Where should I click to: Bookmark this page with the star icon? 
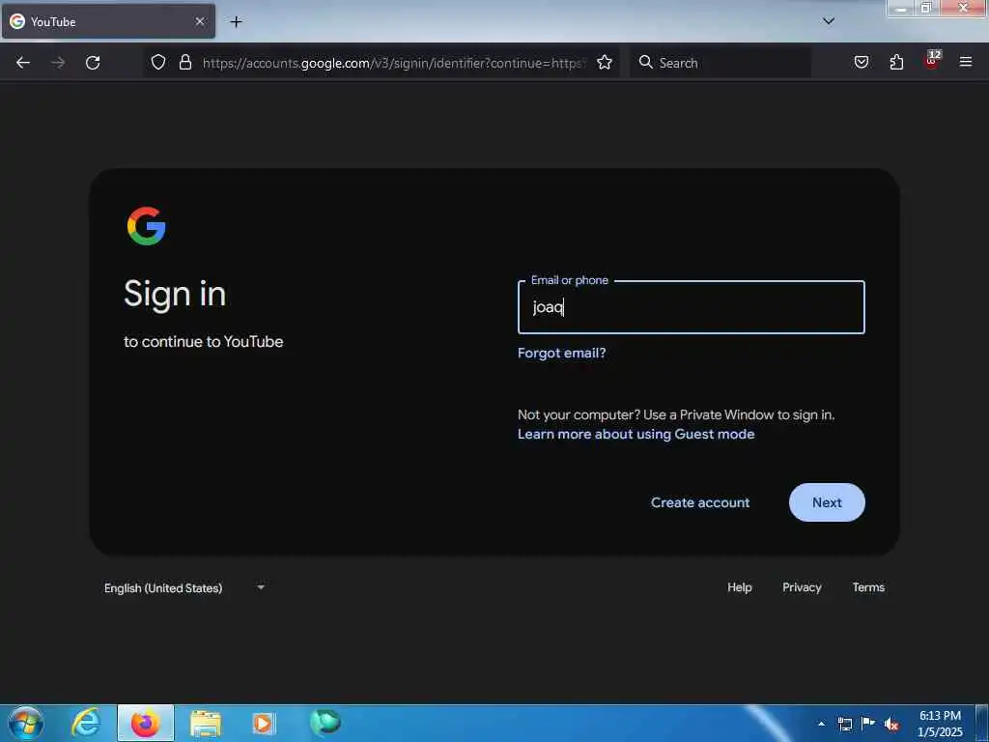click(605, 62)
